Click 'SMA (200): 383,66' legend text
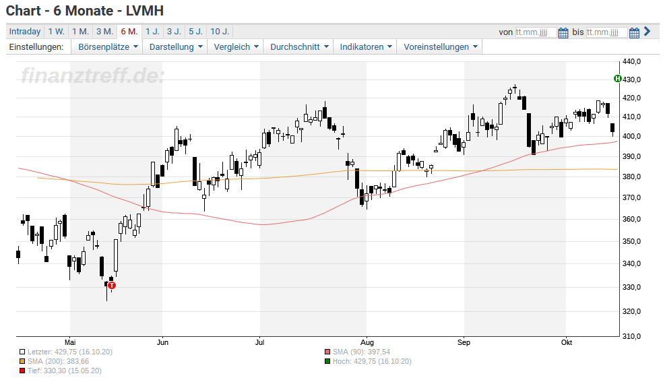 tap(58, 361)
